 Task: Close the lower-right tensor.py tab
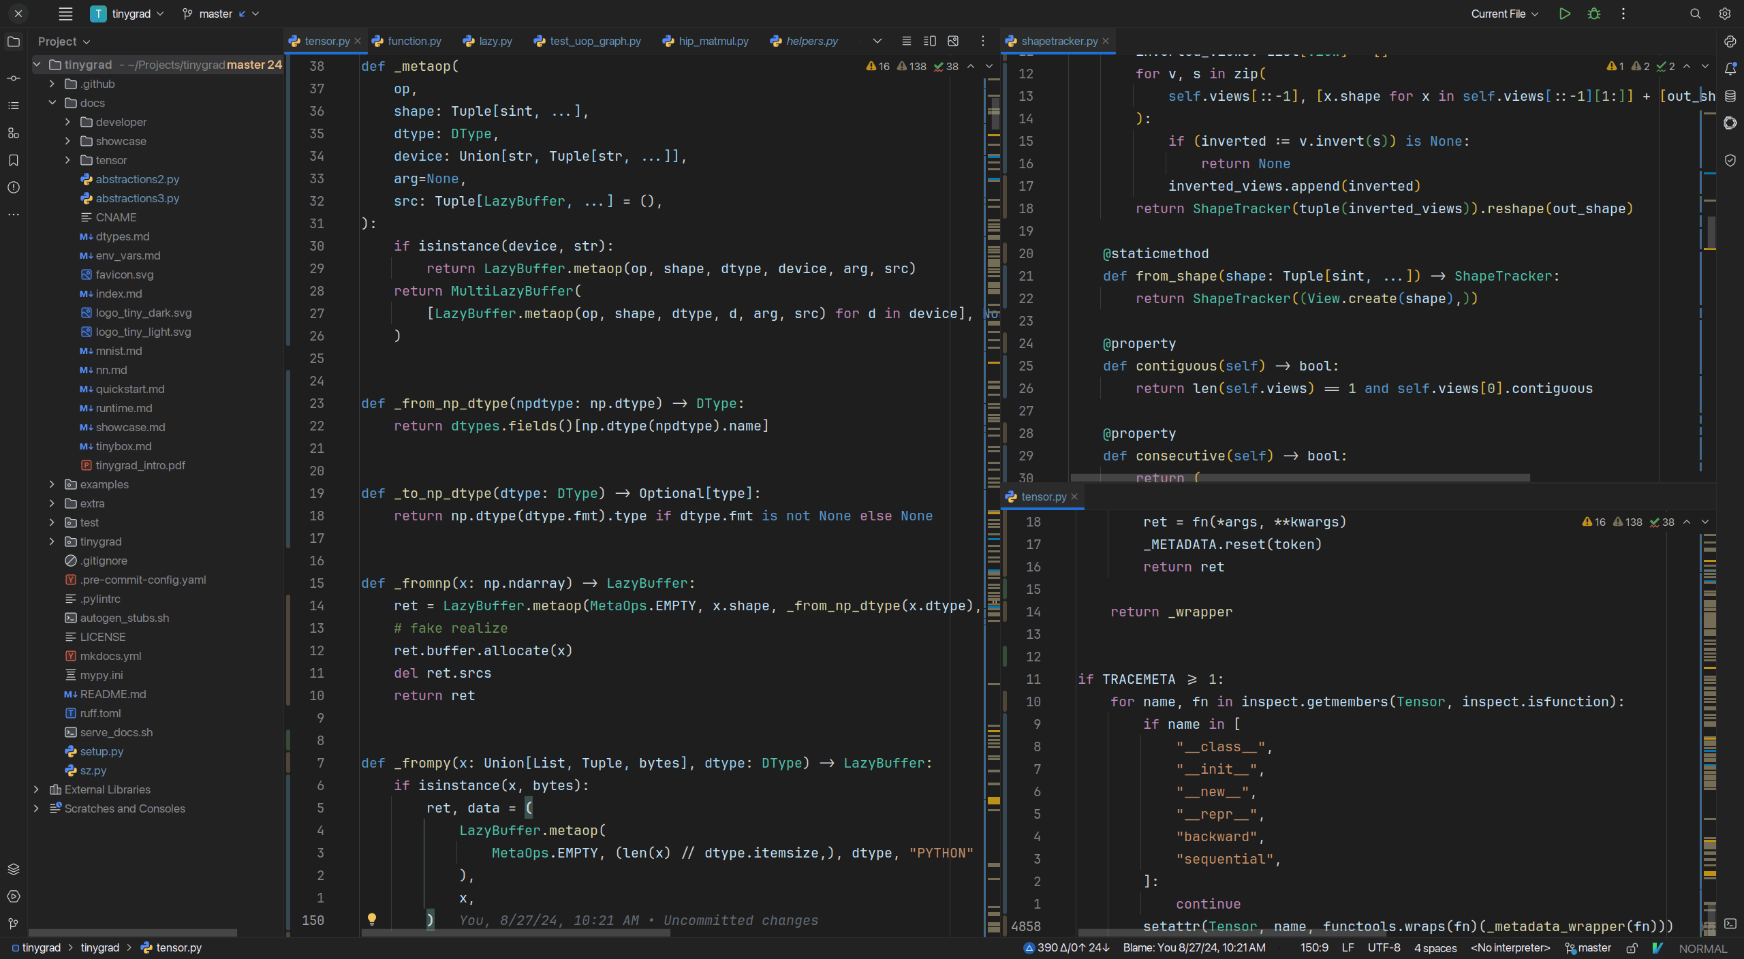pos(1074,497)
